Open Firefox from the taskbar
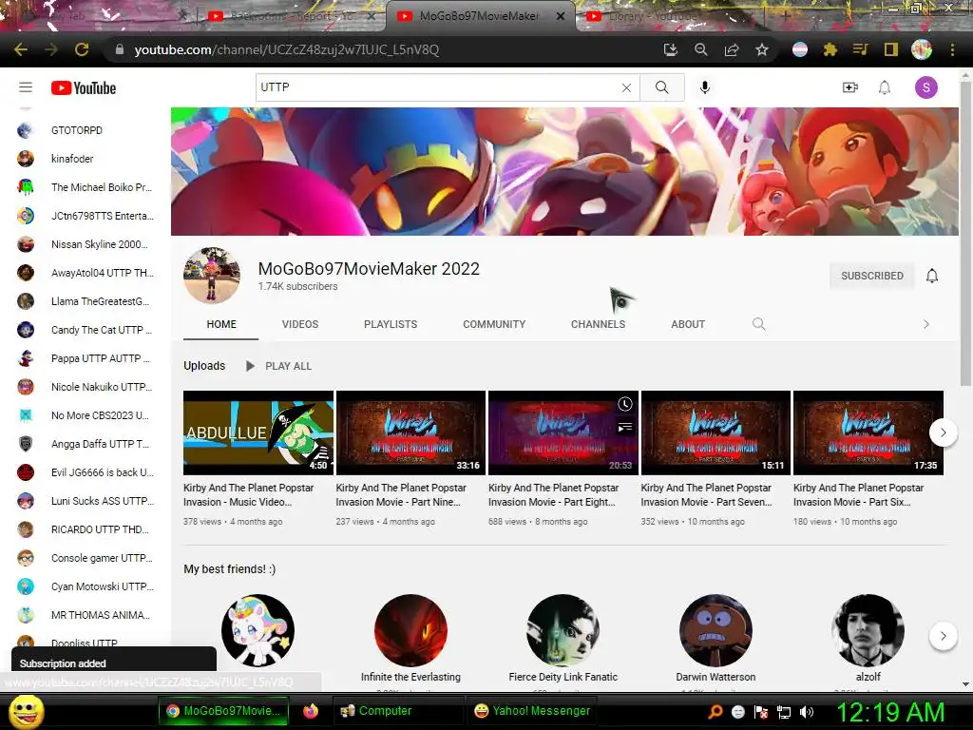The image size is (973, 730). pyautogui.click(x=311, y=711)
